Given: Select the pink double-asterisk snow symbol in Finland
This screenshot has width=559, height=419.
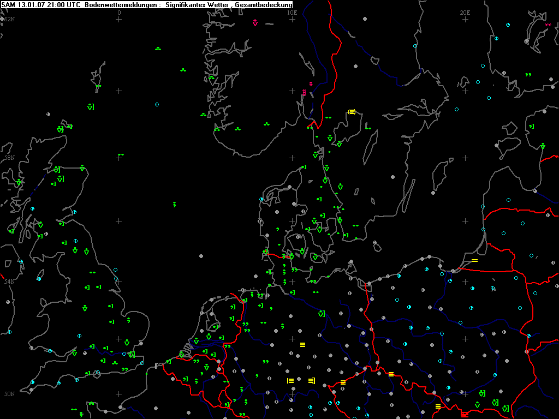Looking at the screenshot, I should (x=547, y=25).
